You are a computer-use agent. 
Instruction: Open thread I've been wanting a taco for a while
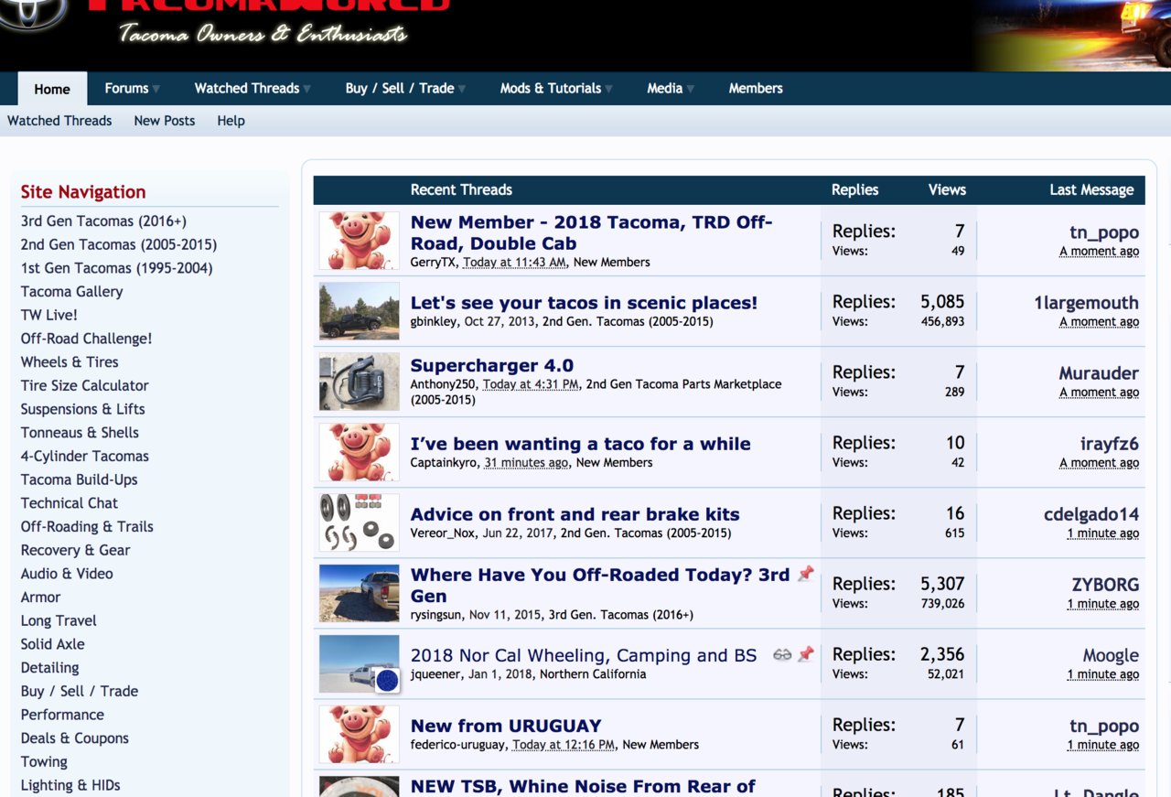pyautogui.click(x=580, y=444)
